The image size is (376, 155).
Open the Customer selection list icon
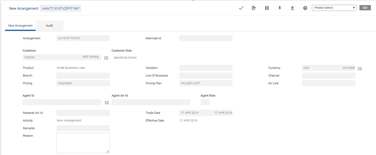(x=107, y=58)
